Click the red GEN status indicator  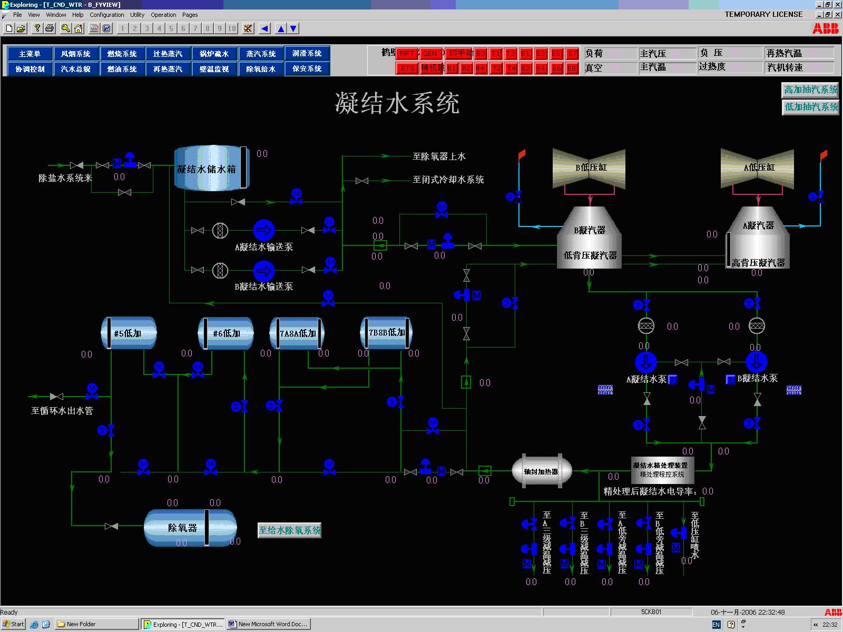click(x=430, y=53)
